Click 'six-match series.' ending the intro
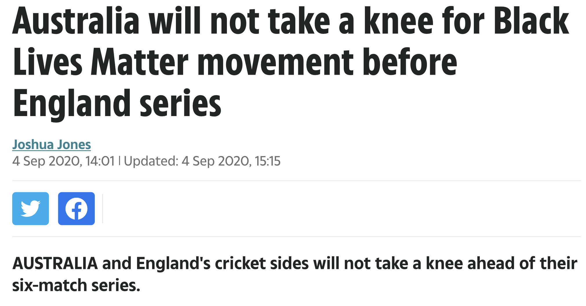This screenshot has width=586, height=306. click(x=76, y=285)
